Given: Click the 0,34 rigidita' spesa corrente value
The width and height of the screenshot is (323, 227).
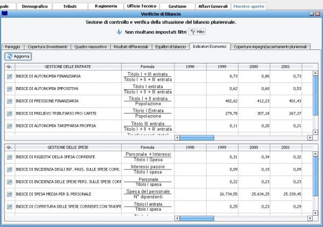Looking at the screenshot, I should 265,157.
